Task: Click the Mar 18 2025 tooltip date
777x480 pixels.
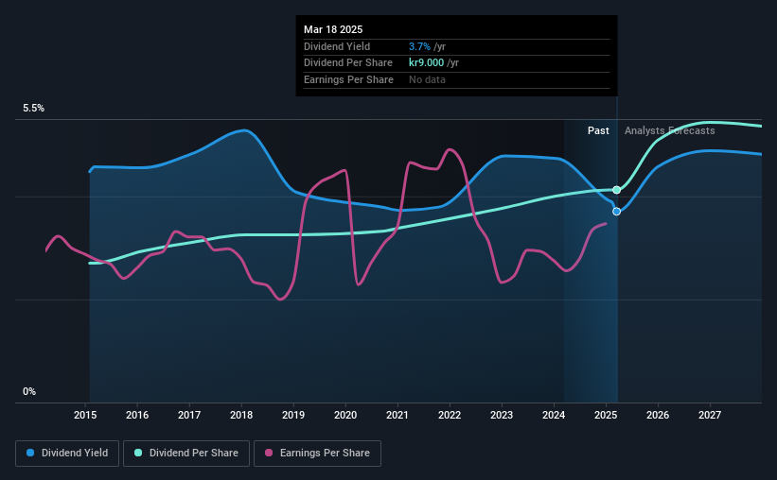Action: tap(333, 29)
